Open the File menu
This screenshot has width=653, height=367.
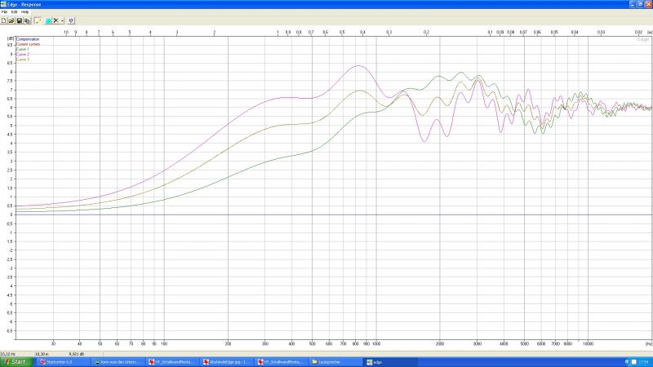point(4,12)
